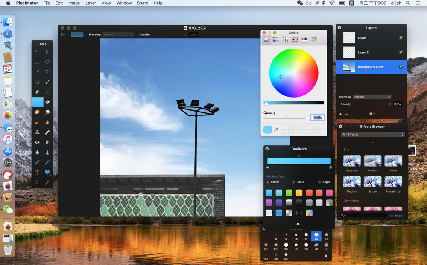Open the Blending dropdown in the Layers panel
Image resolution: width=427 pixels, height=265 pixels.
372,97
